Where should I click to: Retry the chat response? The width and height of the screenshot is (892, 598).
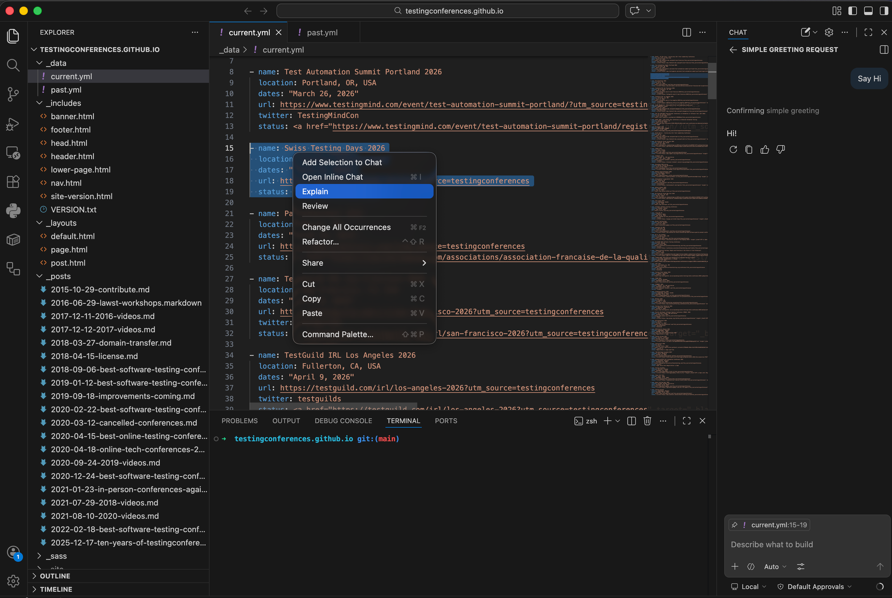coord(733,149)
